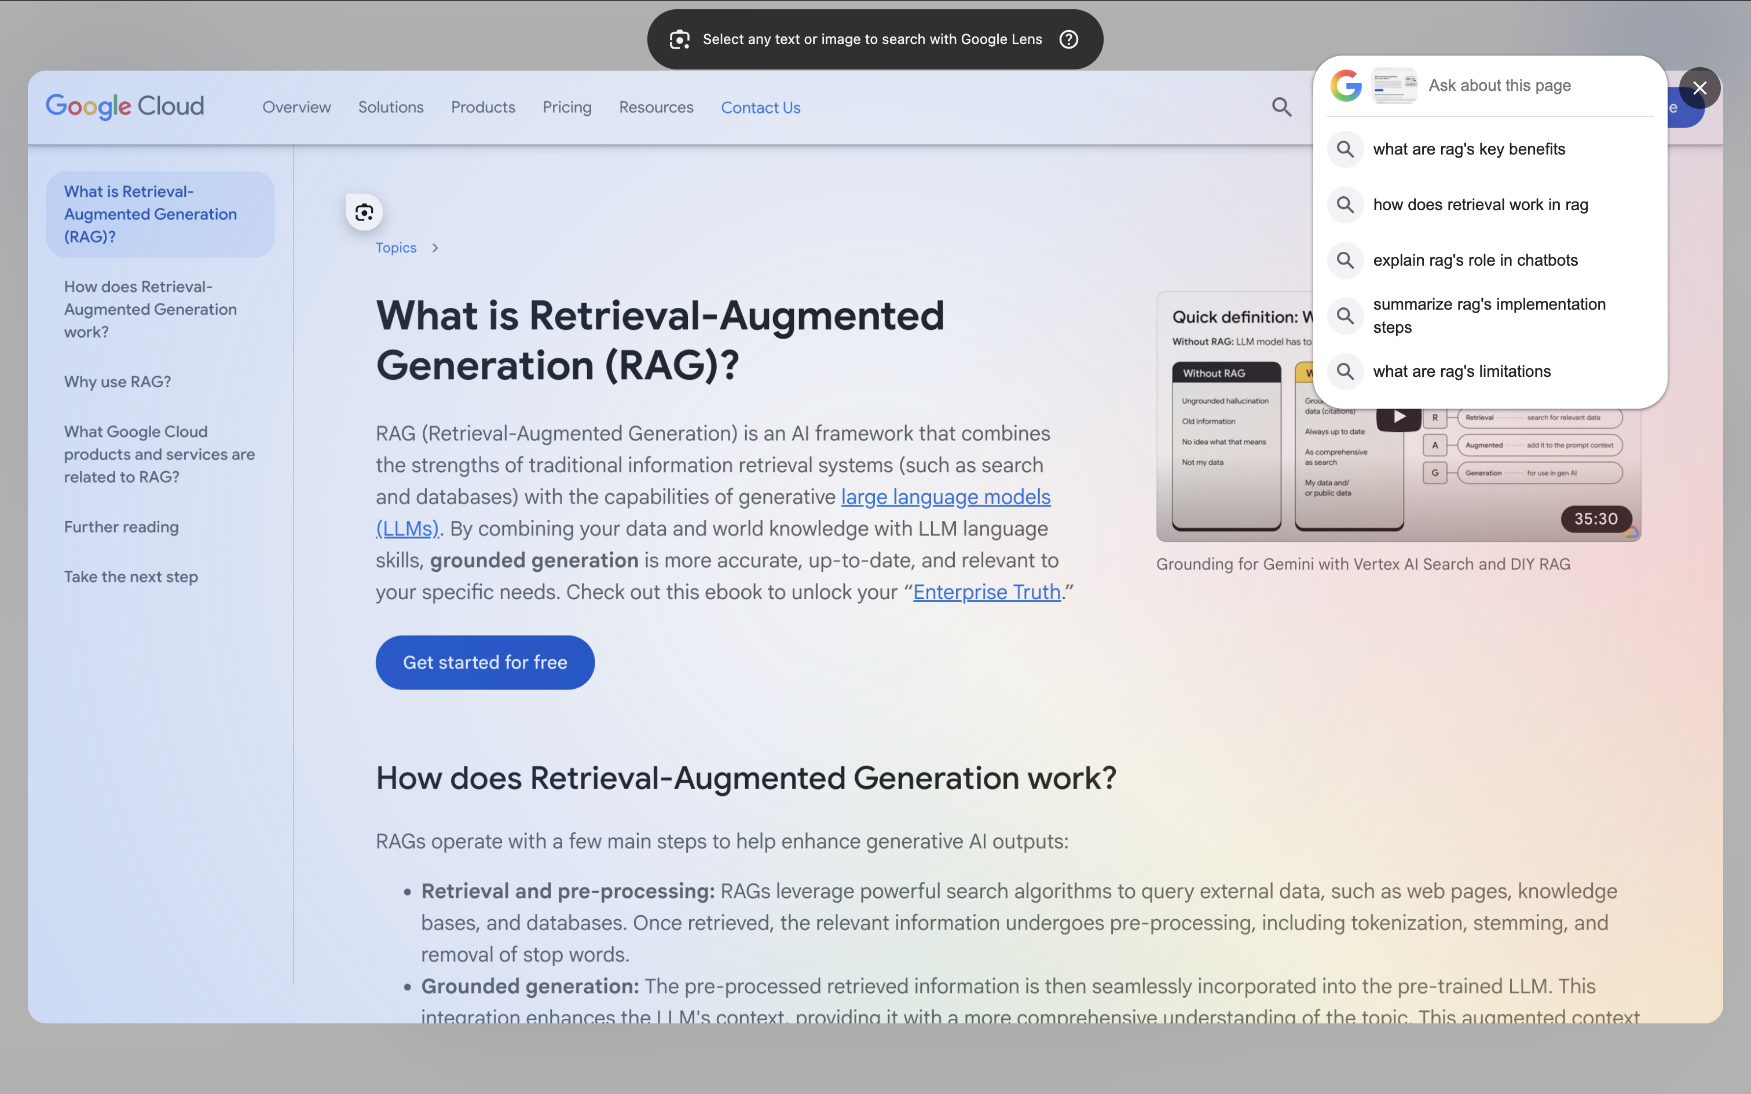Jump to 'Why use RAG?' sidebar section
Image resolution: width=1751 pixels, height=1094 pixels.
pos(117,381)
